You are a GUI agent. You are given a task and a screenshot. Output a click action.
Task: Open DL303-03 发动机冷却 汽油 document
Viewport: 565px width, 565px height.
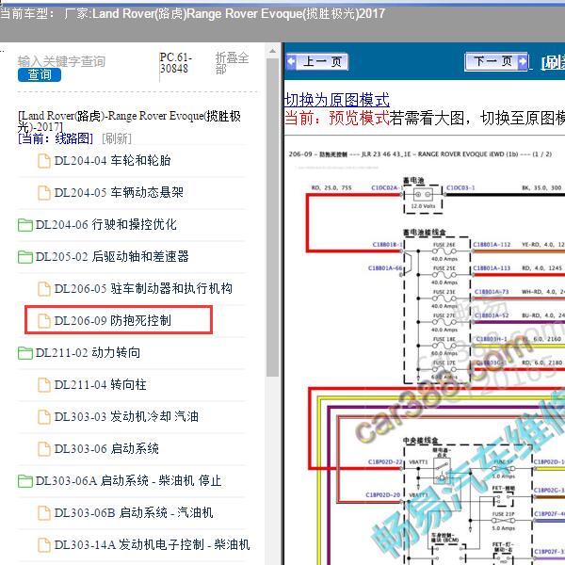126,417
